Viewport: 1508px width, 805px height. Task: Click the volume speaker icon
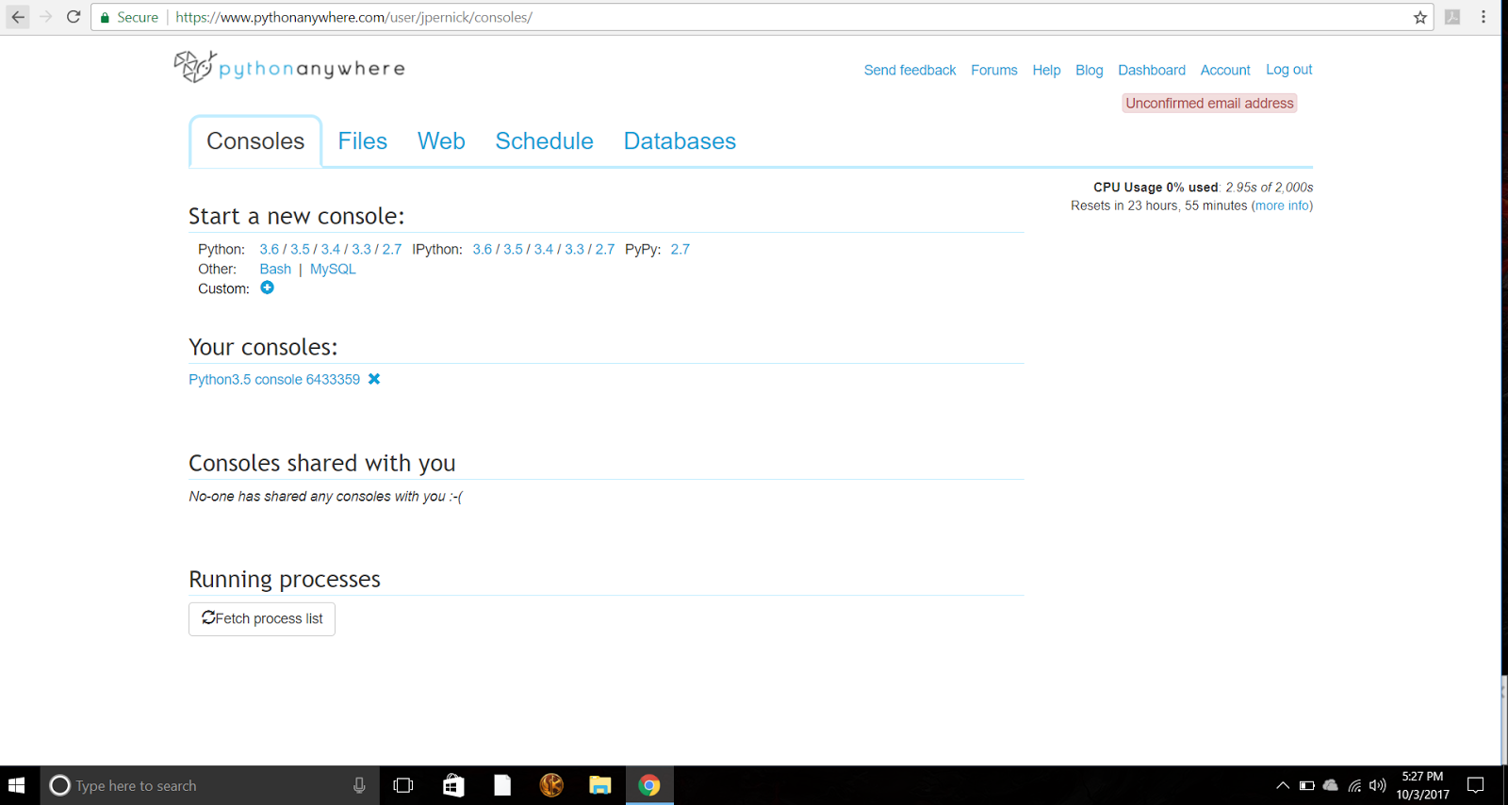(x=1378, y=785)
